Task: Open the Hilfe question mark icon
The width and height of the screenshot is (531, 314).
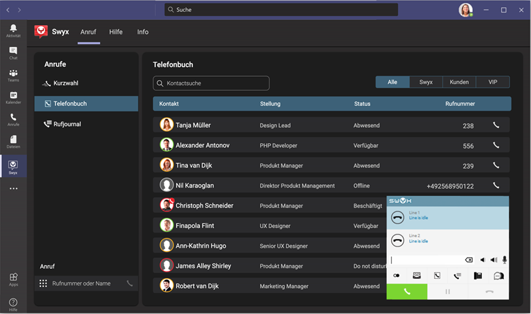Action: (13, 304)
